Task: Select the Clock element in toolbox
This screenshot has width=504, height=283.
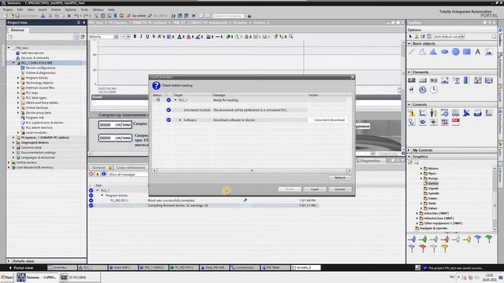Action: (434, 90)
